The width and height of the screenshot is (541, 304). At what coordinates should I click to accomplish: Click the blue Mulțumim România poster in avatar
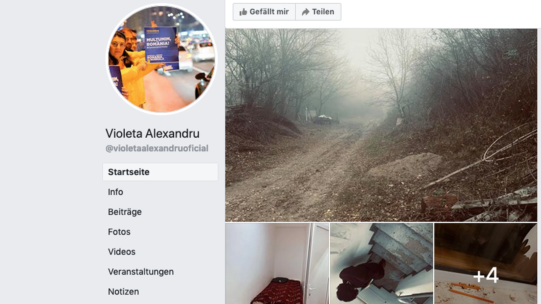click(x=161, y=48)
